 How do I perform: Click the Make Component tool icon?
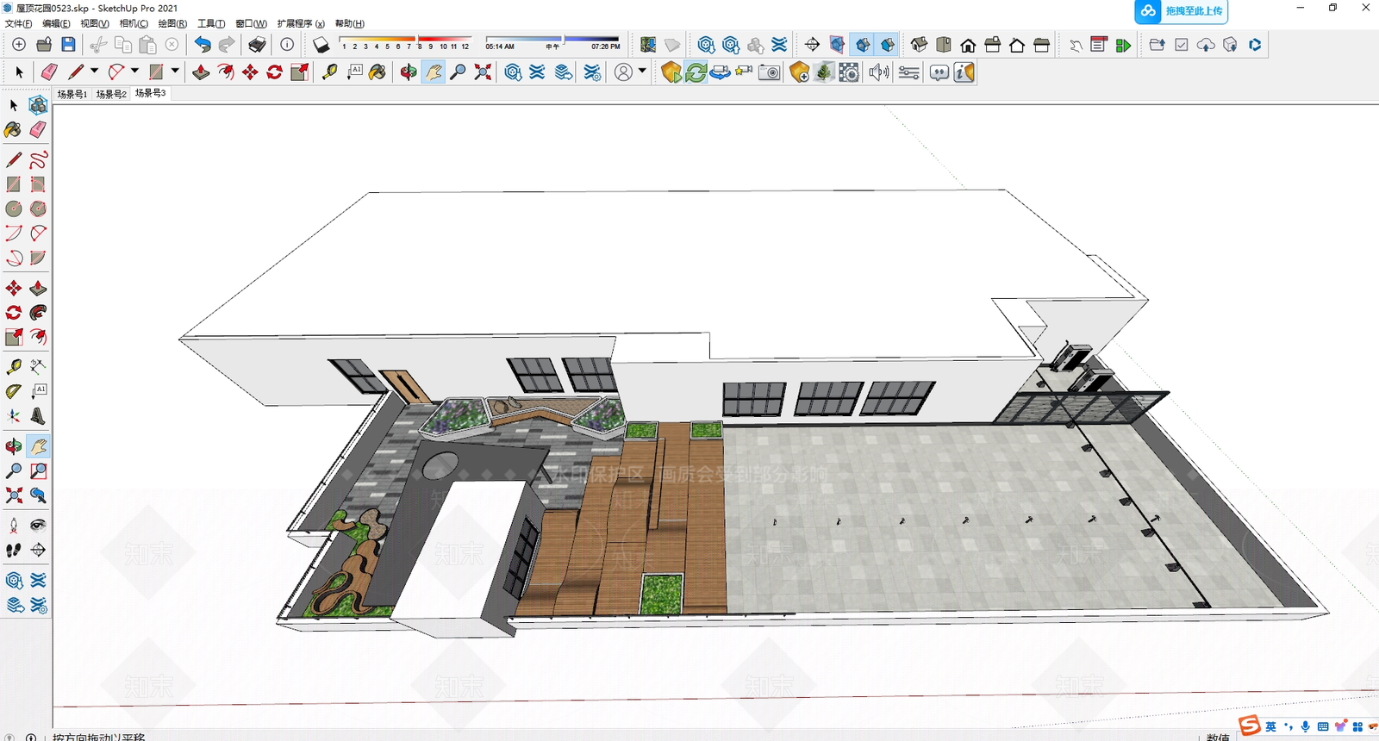point(38,105)
